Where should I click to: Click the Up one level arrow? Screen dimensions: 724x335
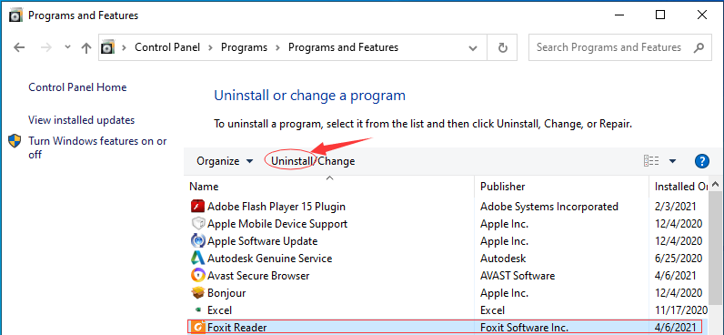pos(85,47)
